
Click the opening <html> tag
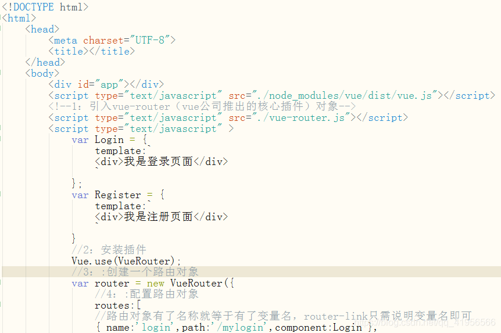19,18
